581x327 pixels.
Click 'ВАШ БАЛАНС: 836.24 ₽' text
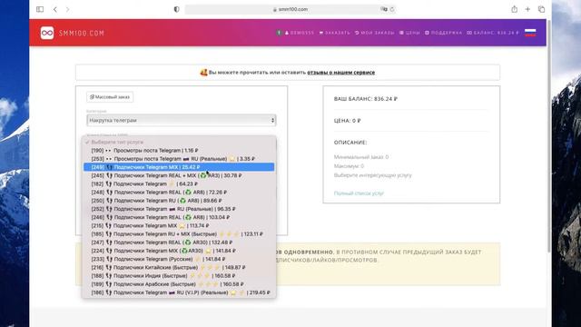365,99
